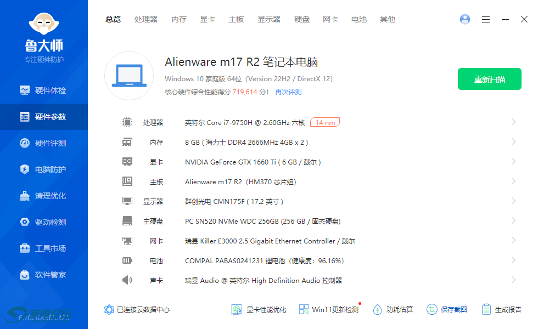Click 保存截图 to save screenshot
Screen dimensions: 538x329
pyautogui.click(x=447, y=310)
